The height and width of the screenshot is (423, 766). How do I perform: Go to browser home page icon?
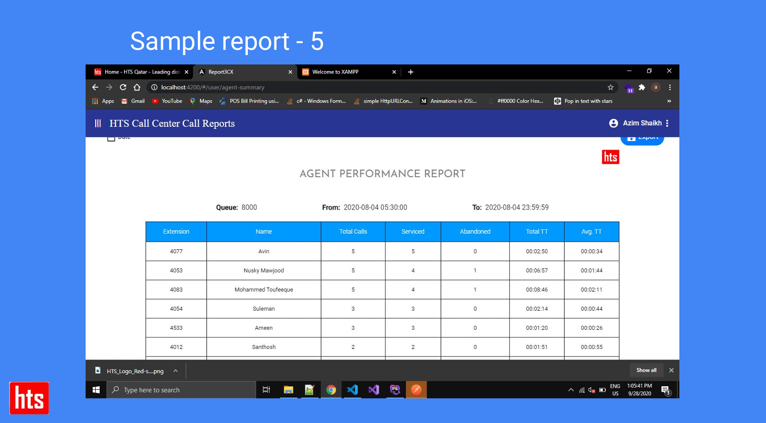pos(137,87)
